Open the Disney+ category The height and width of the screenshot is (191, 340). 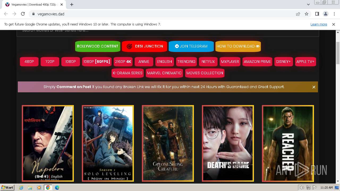tap(284, 62)
